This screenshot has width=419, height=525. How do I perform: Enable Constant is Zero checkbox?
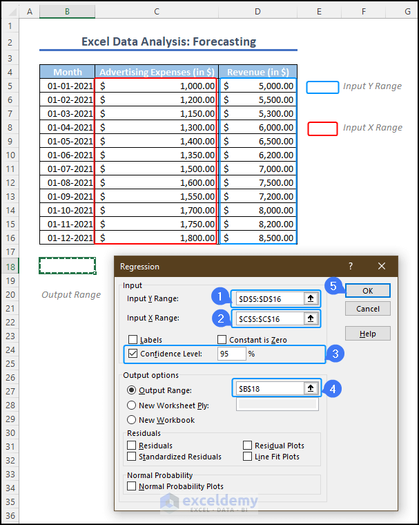point(222,339)
